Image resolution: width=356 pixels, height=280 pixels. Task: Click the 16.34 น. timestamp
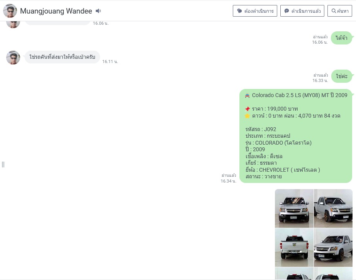pyautogui.click(x=229, y=181)
